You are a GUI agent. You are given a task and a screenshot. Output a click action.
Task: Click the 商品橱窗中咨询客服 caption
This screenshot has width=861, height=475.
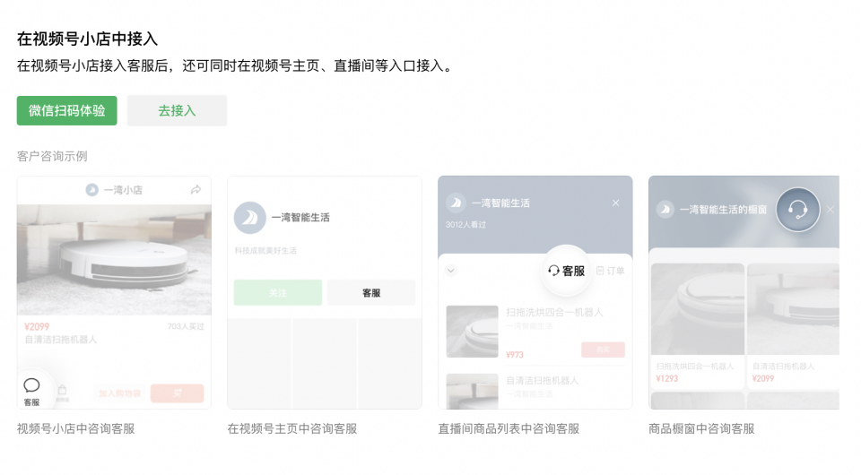click(x=701, y=429)
